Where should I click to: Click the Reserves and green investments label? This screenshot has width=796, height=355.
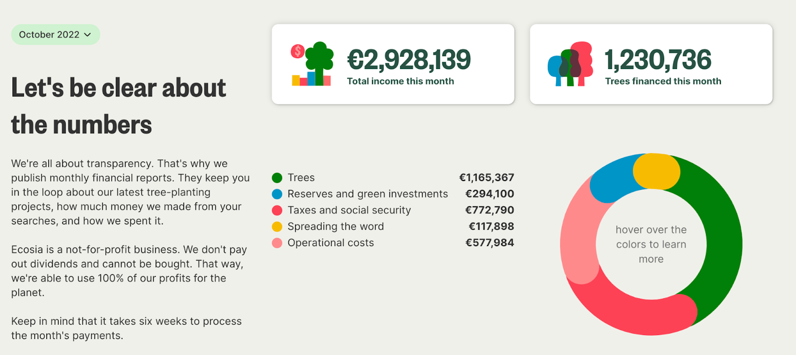pos(368,194)
